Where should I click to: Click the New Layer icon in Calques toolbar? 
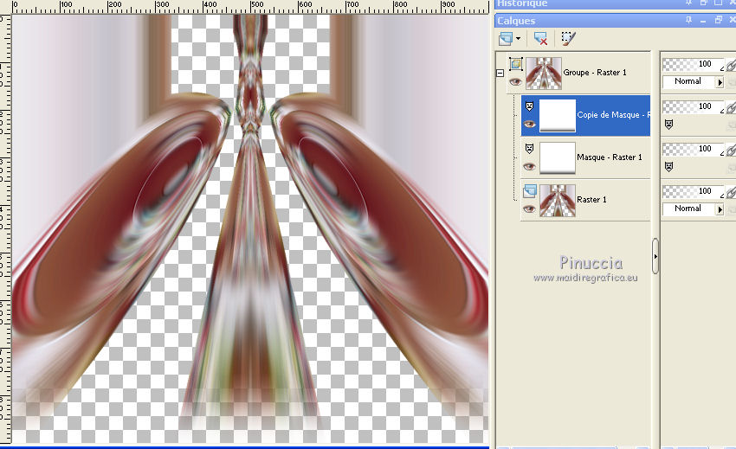point(506,38)
